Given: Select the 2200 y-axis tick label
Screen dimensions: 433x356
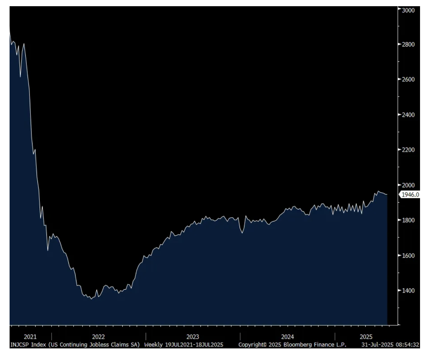Looking at the screenshot, I should 408,150.
